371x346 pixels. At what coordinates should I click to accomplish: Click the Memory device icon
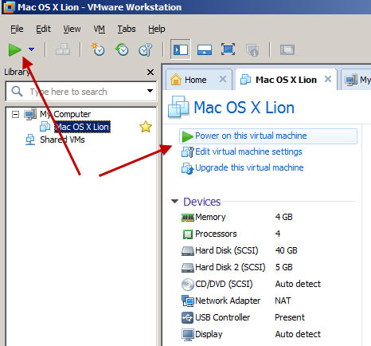click(x=188, y=218)
